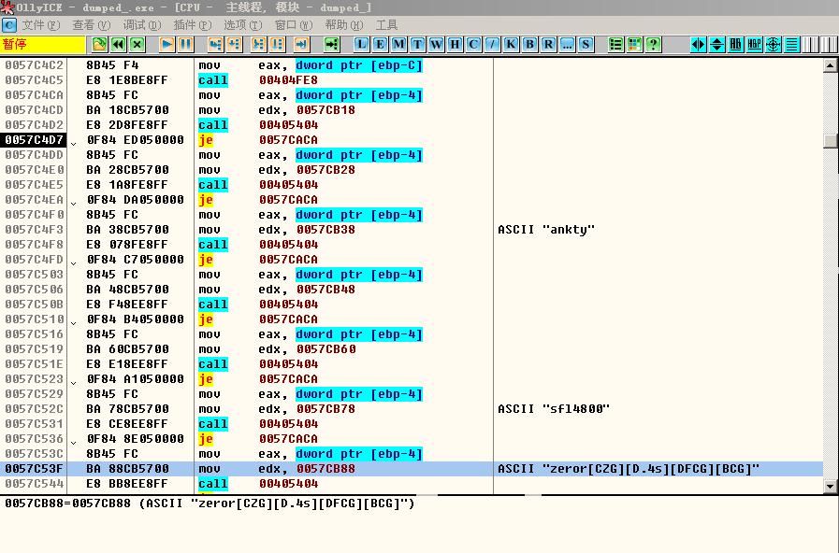
Task: Click call 00404FE8 instruction
Action: point(258,80)
